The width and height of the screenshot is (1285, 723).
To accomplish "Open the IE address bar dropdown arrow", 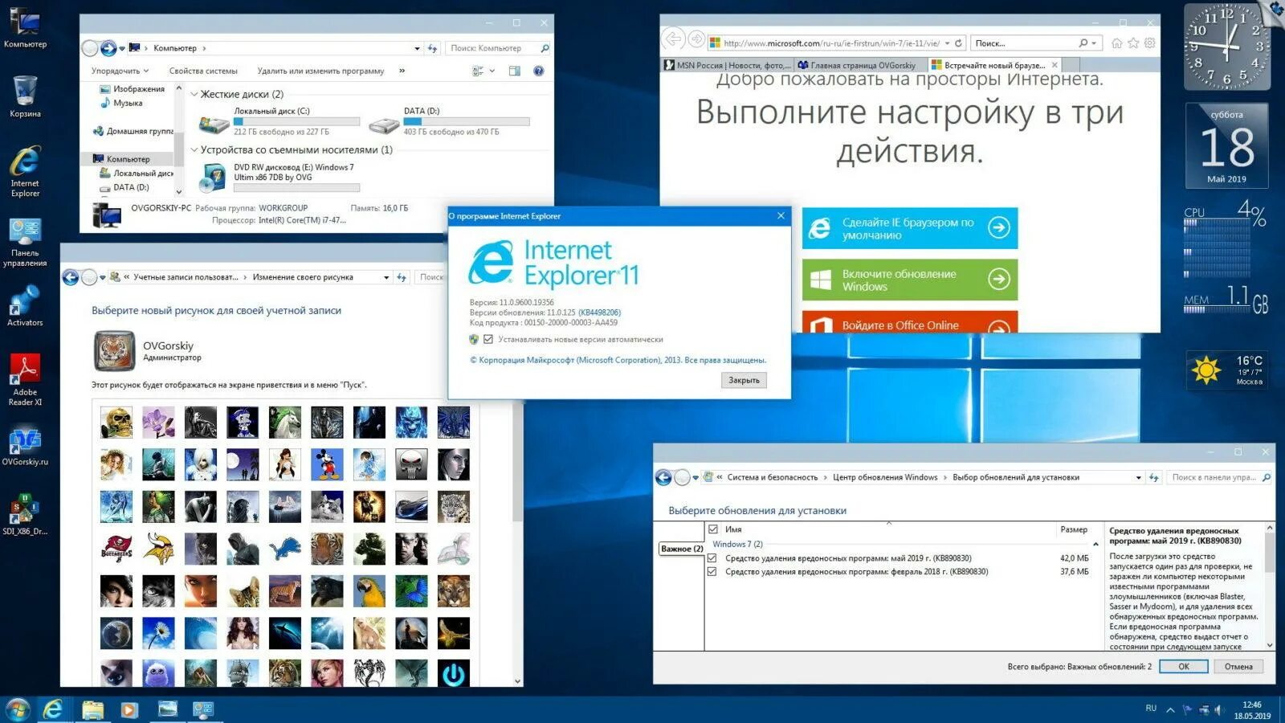I will click(947, 43).
